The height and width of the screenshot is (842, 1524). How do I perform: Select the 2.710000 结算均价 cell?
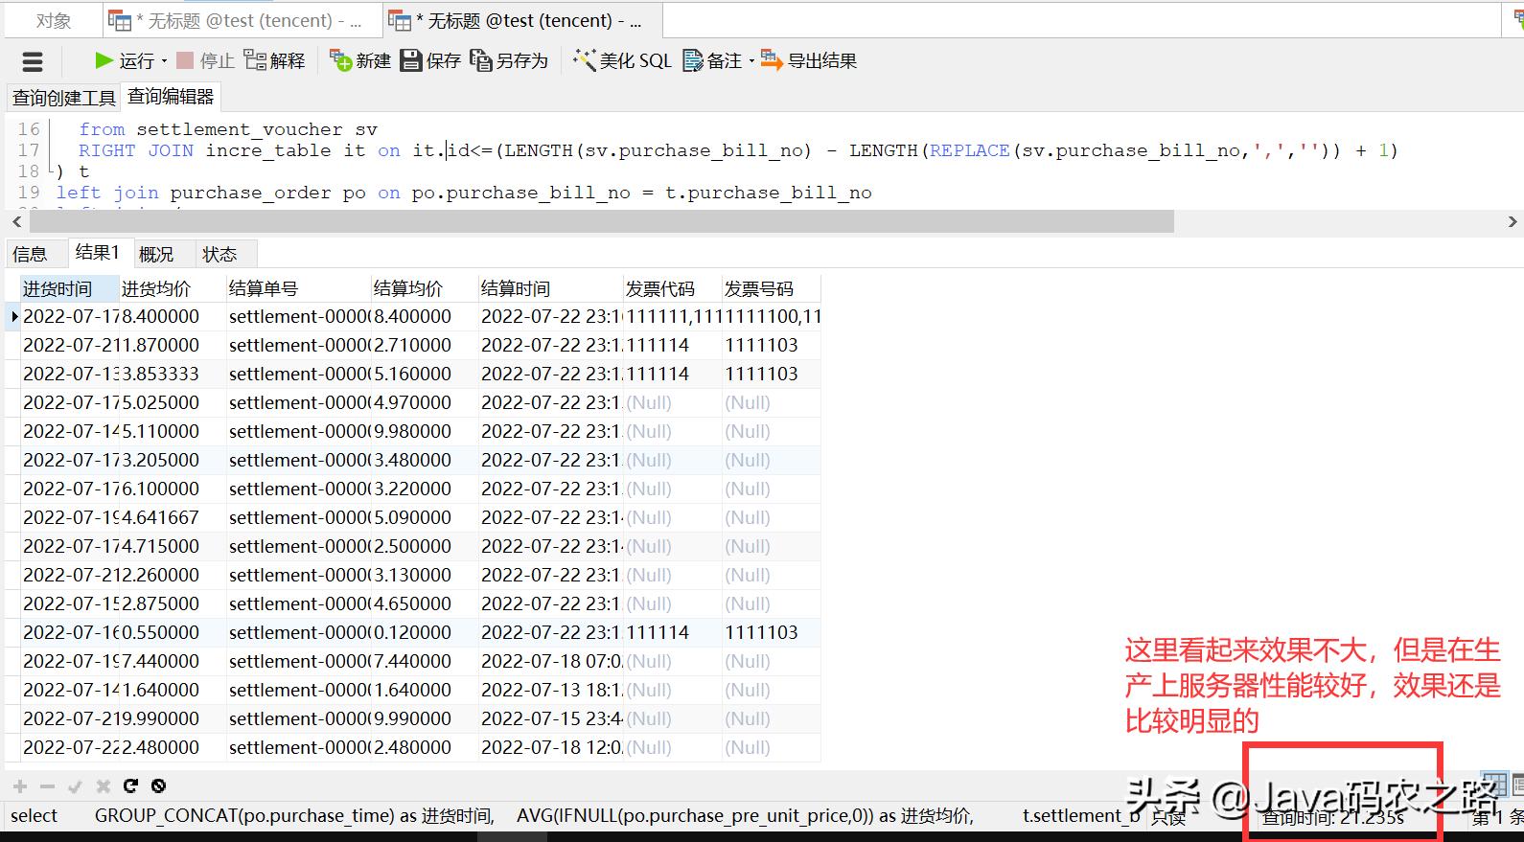tap(425, 345)
